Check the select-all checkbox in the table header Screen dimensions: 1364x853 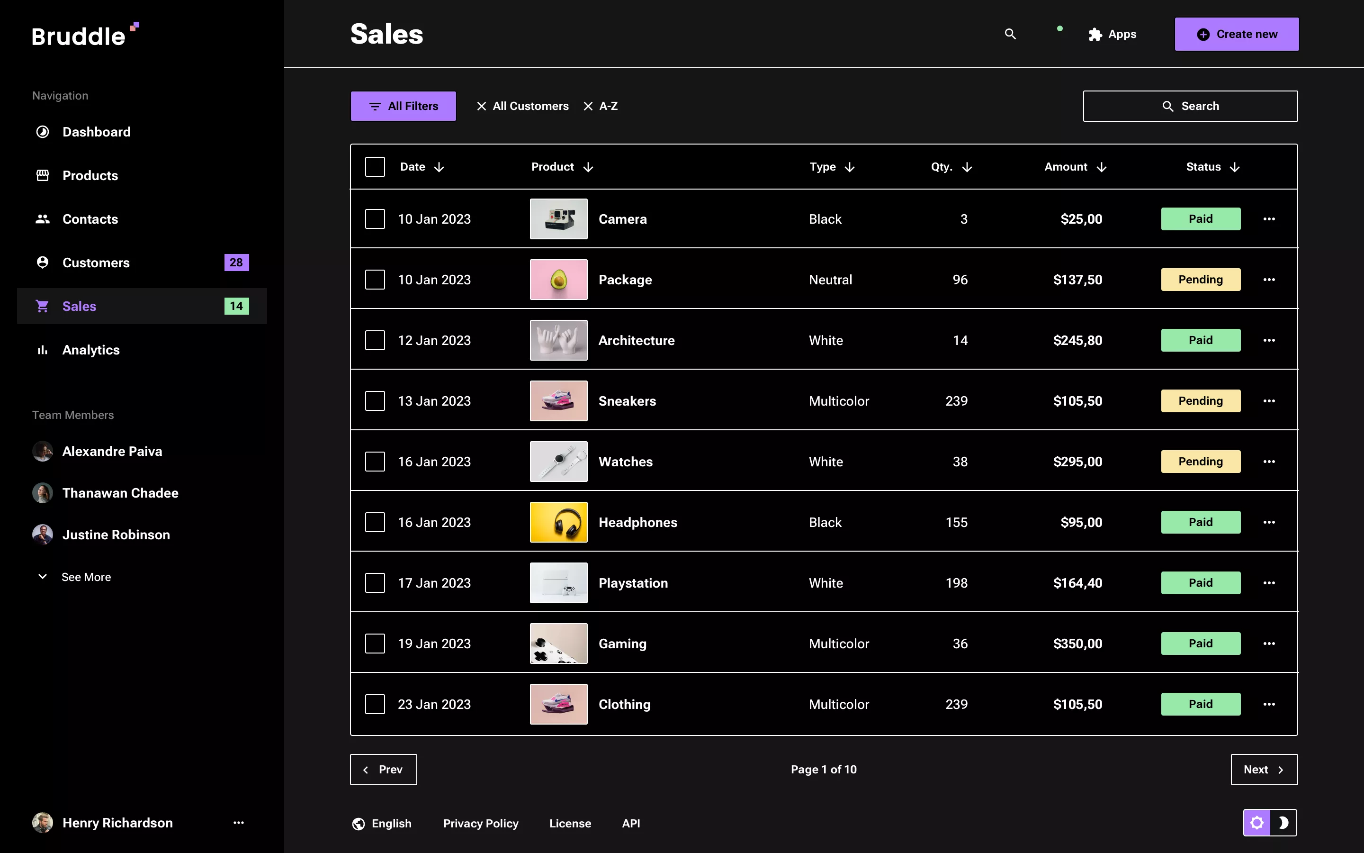pos(375,166)
